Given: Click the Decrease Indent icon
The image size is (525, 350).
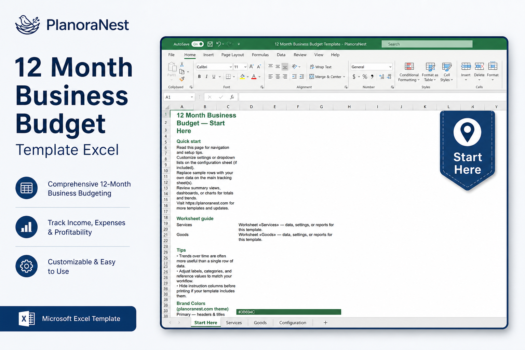Looking at the screenshot, I should coord(294,77).
